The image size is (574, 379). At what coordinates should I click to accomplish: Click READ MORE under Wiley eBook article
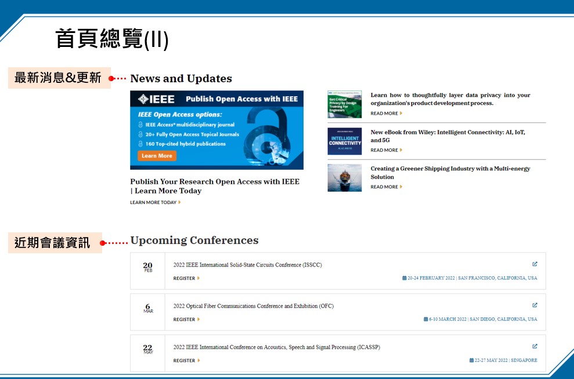(x=386, y=150)
